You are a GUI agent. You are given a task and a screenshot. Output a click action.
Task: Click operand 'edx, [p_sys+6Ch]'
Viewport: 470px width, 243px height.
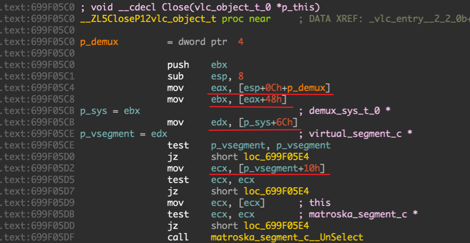(x=254, y=123)
